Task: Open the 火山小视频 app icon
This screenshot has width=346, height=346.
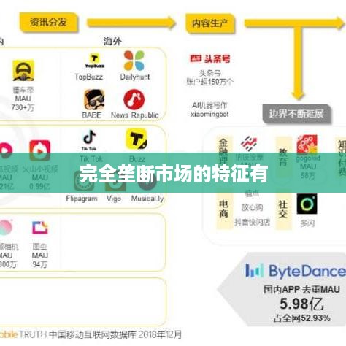Action: click(x=39, y=150)
